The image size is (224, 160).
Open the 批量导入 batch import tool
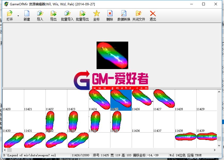[x=67, y=15]
